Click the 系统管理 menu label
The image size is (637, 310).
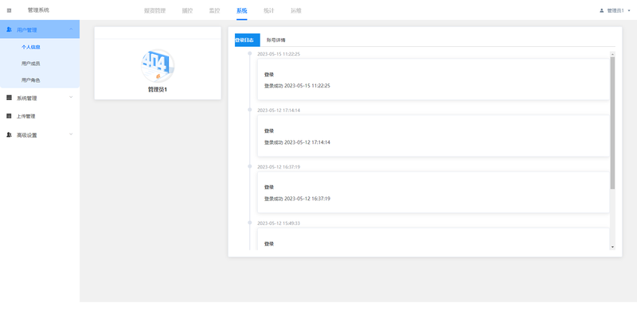click(x=27, y=99)
